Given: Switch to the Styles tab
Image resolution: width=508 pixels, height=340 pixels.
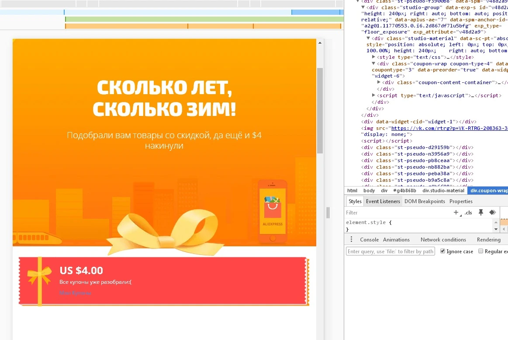Looking at the screenshot, I should [x=355, y=201].
